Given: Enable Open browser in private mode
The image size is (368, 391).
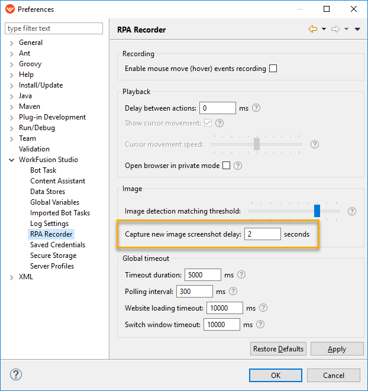Looking at the screenshot, I should (x=226, y=165).
